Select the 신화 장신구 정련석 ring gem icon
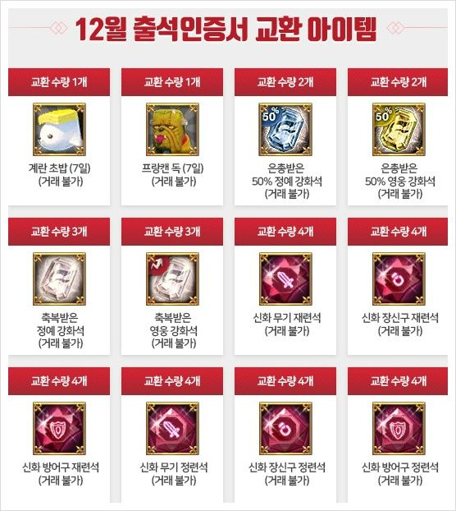 [285, 429]
